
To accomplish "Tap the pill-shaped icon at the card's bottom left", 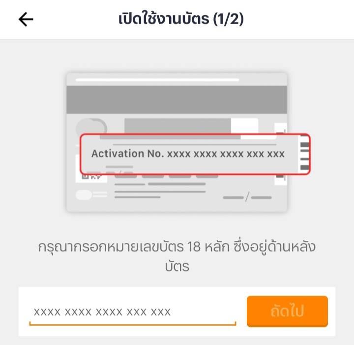I will (84, 195).
